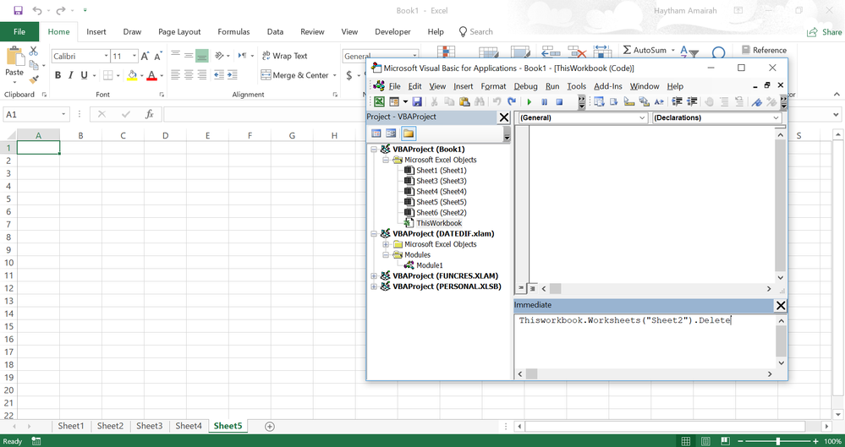Screen dimensions: 845x447
Task: Toggle Bold formatting in Excel ribbon
Action: (x=58, y=75)
